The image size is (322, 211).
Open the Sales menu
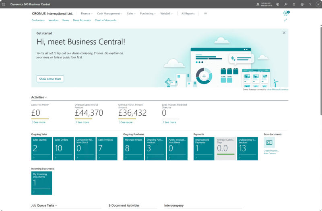(x=131, y=14)
